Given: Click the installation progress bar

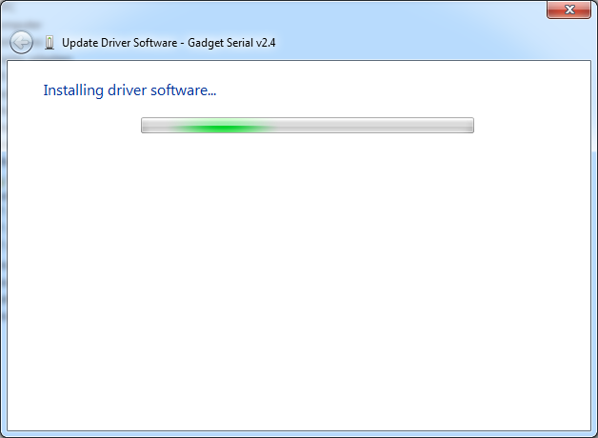Looking at the screenshot, I should pyautogui.click(x=308, y=125).
